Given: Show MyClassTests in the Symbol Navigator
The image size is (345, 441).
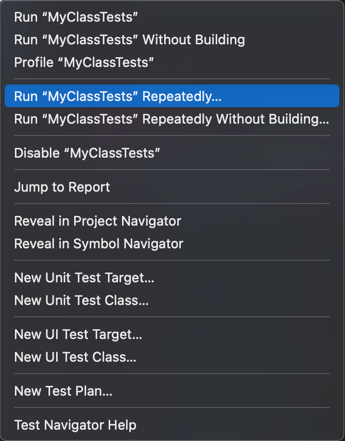Looking at the screenshot, I should coord(99,244).
